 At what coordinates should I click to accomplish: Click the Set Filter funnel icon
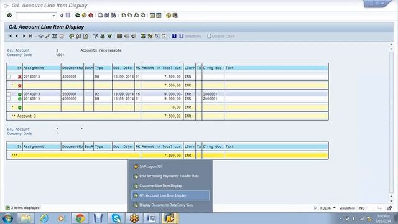[x=95, y=36]
